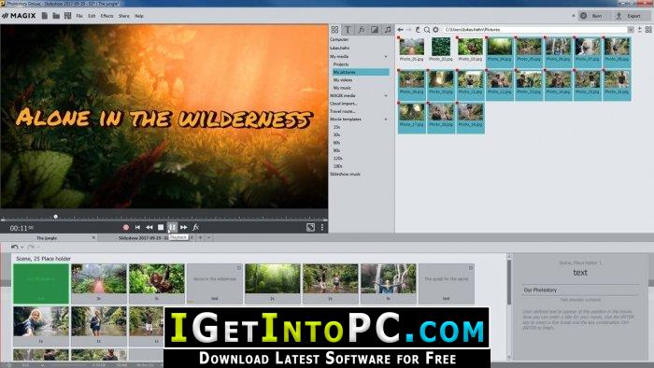Click the rewind button
This screenshot has height=368, width=654.
(149, 227)
